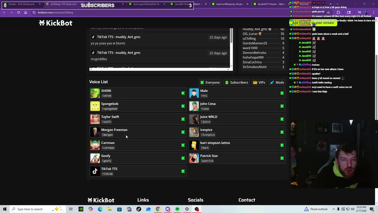Click the Kick icon on Morgan Freeman row
This screenshot has width=378, height=213.
pyautogui.click(x=183, y=132)
